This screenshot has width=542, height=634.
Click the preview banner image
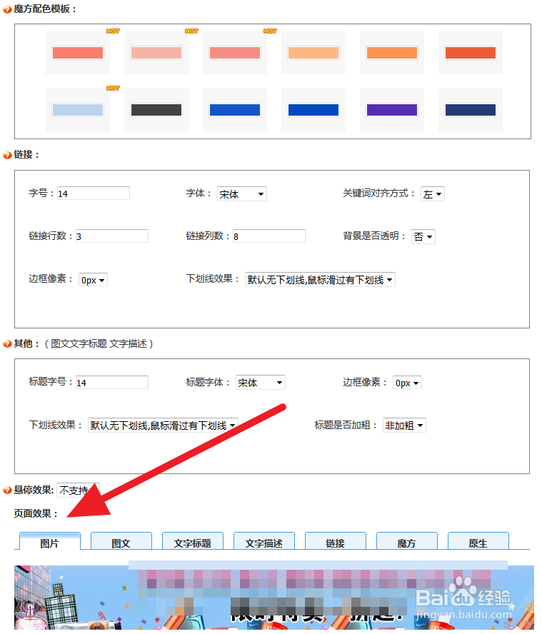tap(274, 598)
